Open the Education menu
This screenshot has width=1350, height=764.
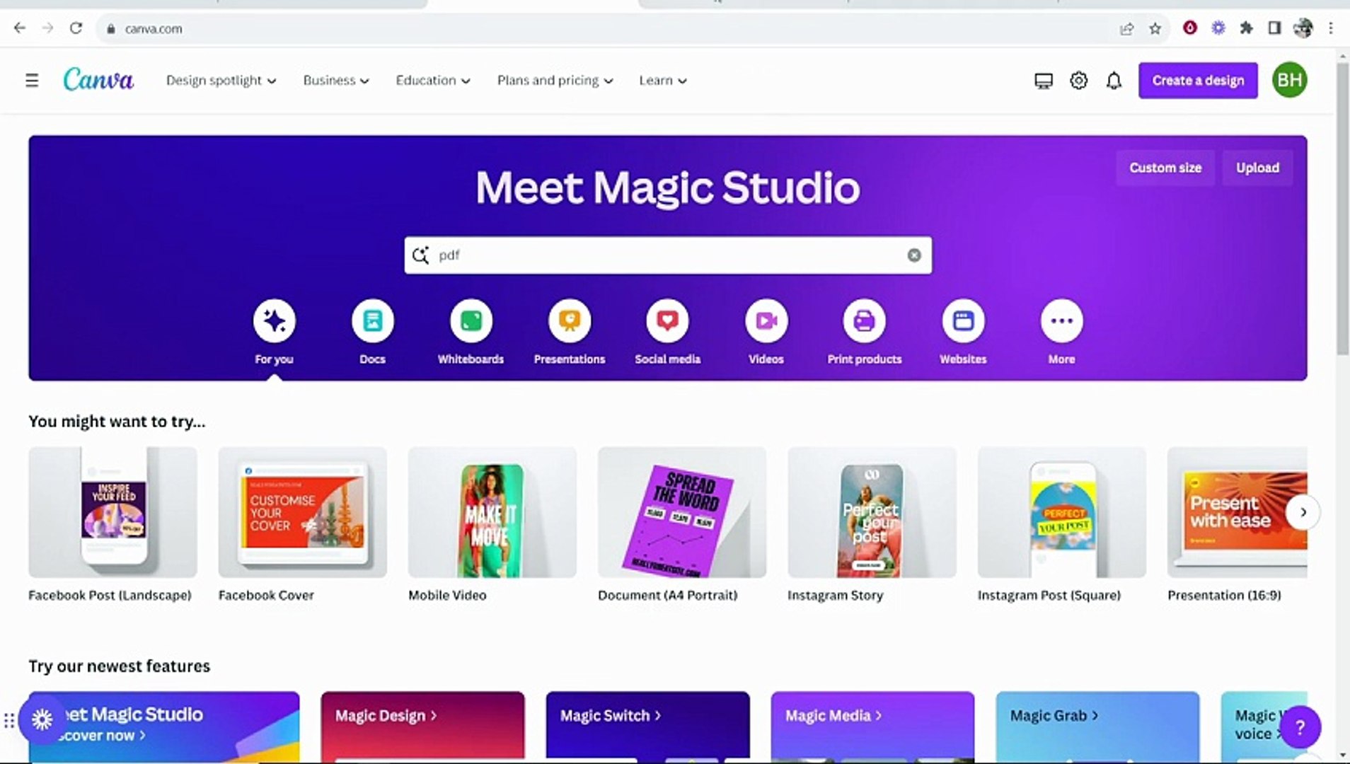[432, 80]
